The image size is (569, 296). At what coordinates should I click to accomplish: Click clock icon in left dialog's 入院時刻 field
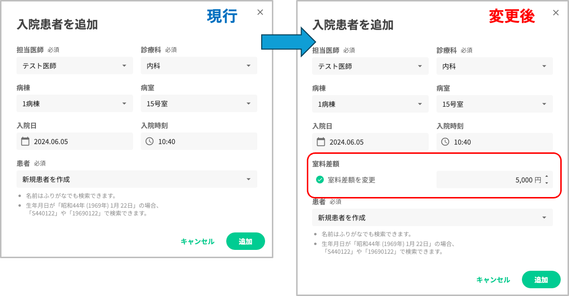(150, 141)
